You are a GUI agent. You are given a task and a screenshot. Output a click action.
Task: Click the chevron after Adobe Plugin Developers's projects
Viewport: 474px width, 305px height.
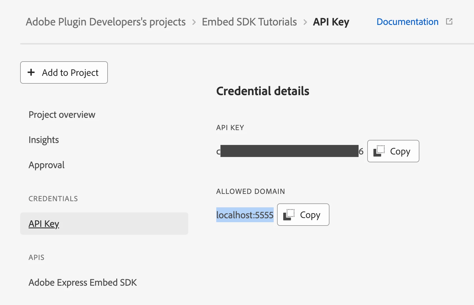(194, 22)
